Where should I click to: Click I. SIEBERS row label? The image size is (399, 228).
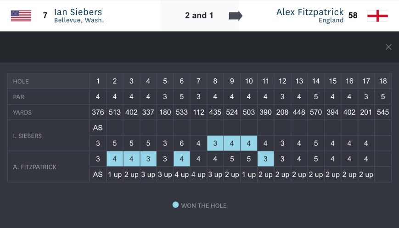point(28,136)
